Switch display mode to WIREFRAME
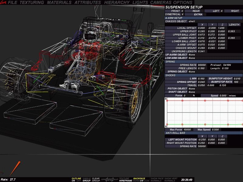The width and height of the screenshot is (243, 182). tap(125, 180)
